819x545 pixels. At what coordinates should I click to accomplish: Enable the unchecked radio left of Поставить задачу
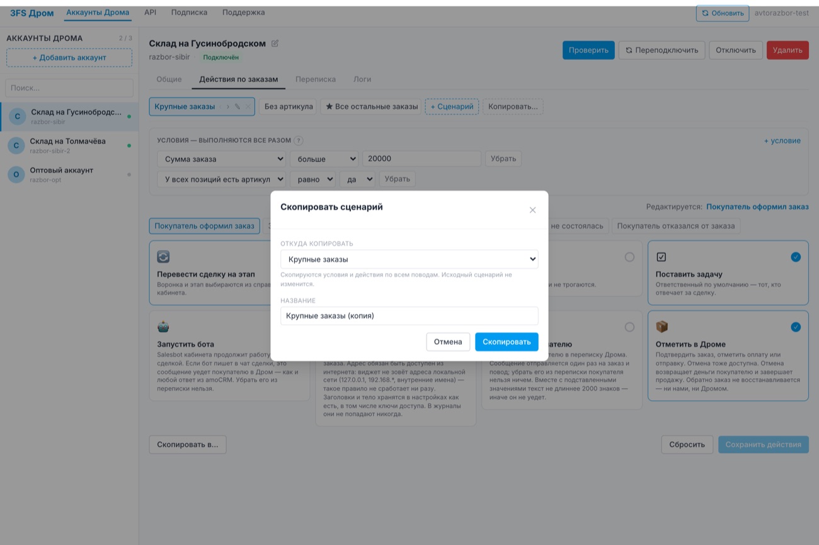tap(629, 257)
